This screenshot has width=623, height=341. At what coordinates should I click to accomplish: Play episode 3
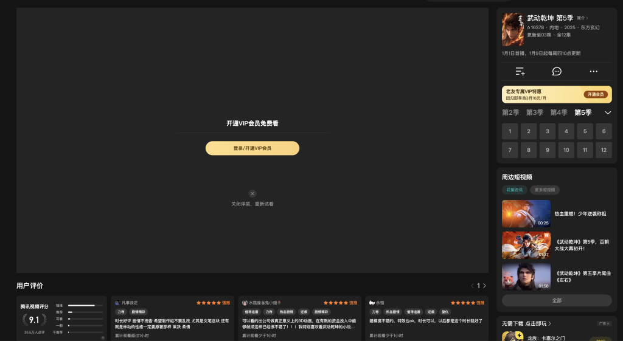click(x=548, y=131)
